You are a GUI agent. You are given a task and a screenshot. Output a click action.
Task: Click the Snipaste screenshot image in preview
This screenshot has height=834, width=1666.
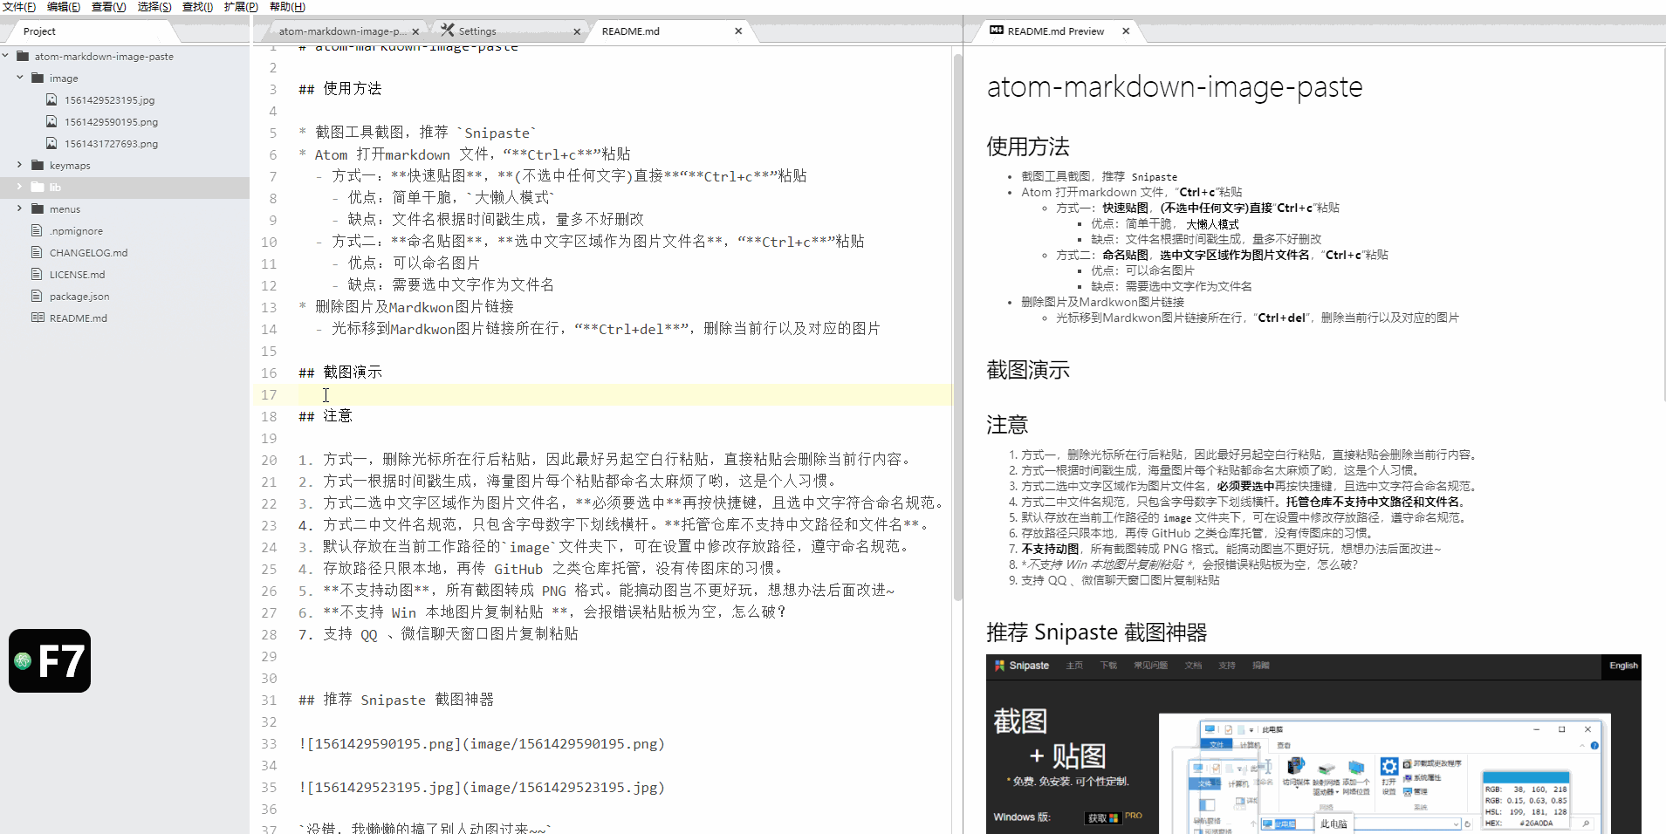[1313, 744]
